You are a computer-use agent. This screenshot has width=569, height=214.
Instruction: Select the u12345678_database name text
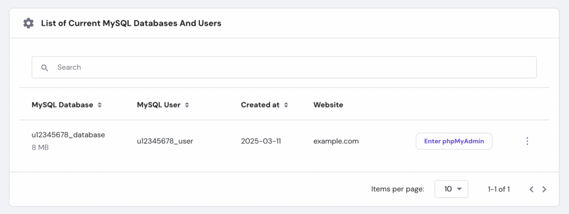click(68, 135)
